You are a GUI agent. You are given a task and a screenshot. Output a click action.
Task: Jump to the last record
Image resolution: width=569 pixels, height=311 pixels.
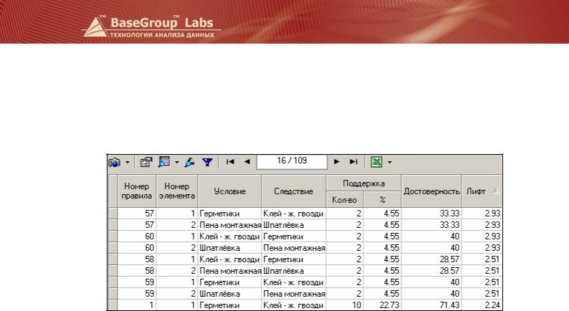[x=353, y=162]
